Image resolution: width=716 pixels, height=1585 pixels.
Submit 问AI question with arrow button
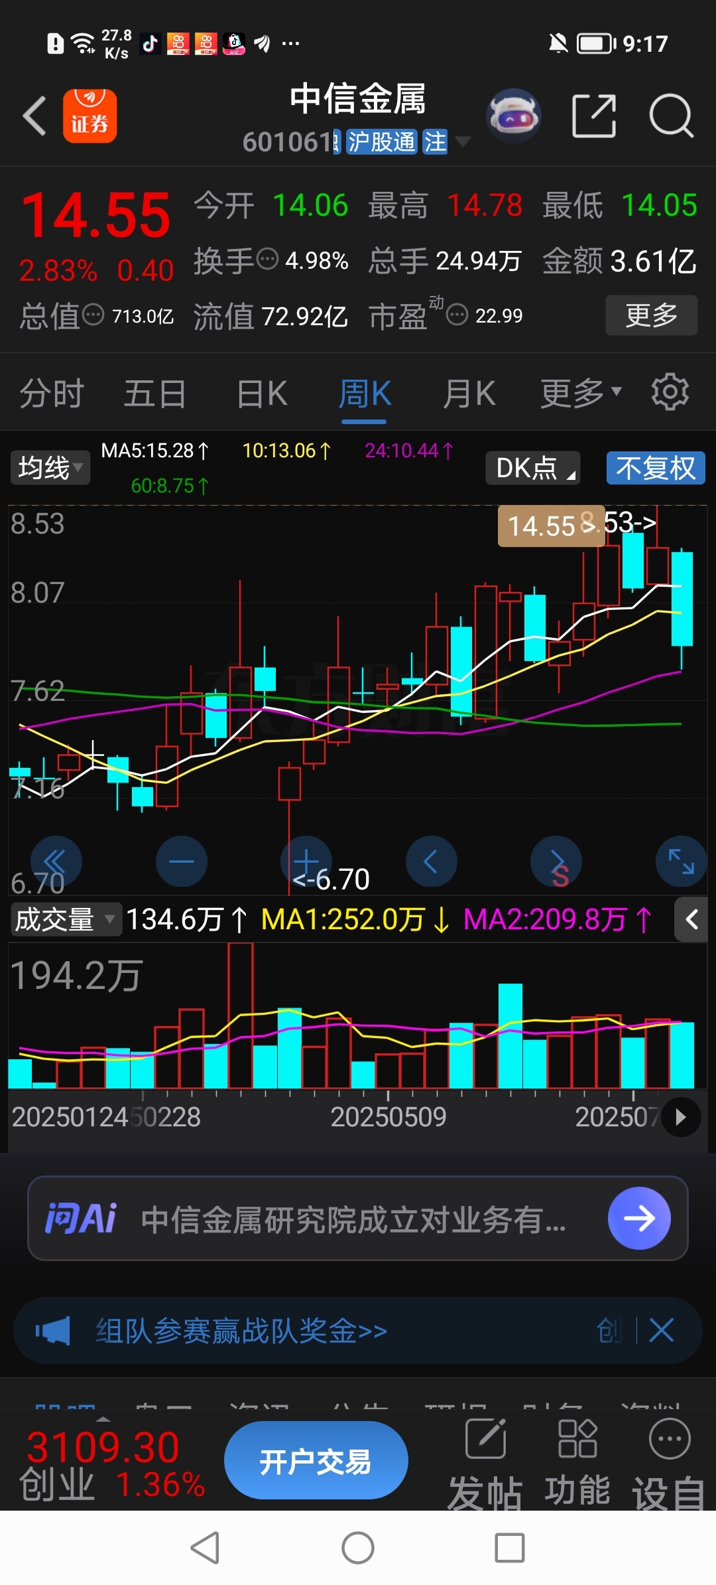[x=639, y=1218]
